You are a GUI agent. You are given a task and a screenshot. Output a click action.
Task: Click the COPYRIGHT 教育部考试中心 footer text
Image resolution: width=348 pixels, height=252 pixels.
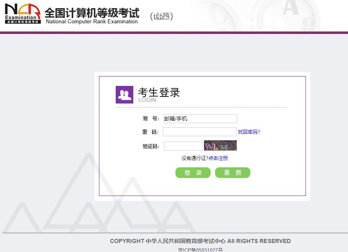click(x=200, y=241)
